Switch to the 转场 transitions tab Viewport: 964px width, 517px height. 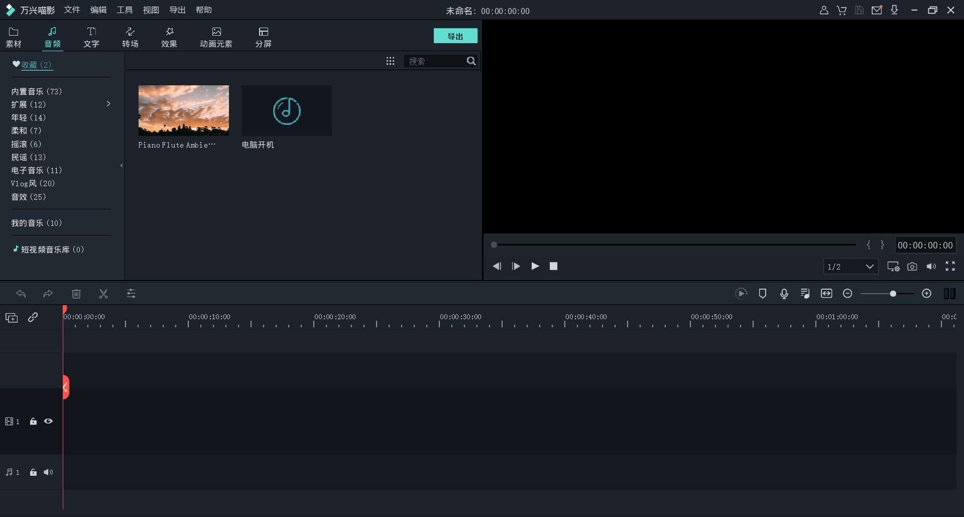coord(130,38)
